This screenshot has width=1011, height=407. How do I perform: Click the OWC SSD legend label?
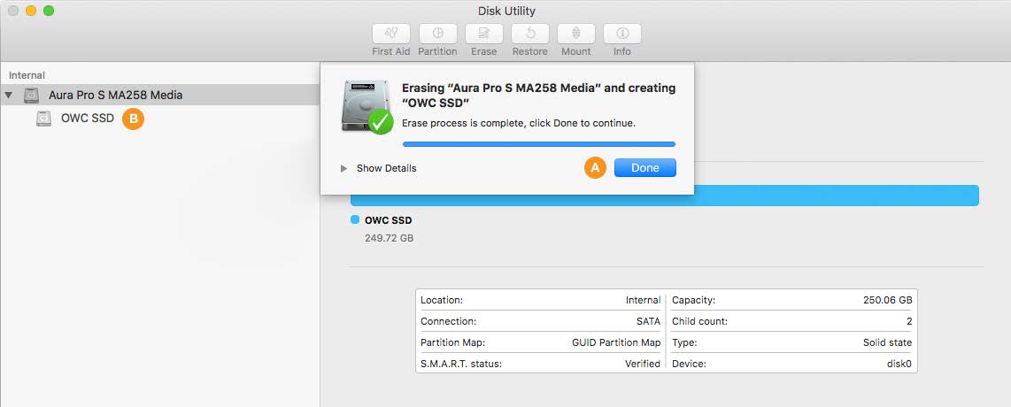coord(388,220)
